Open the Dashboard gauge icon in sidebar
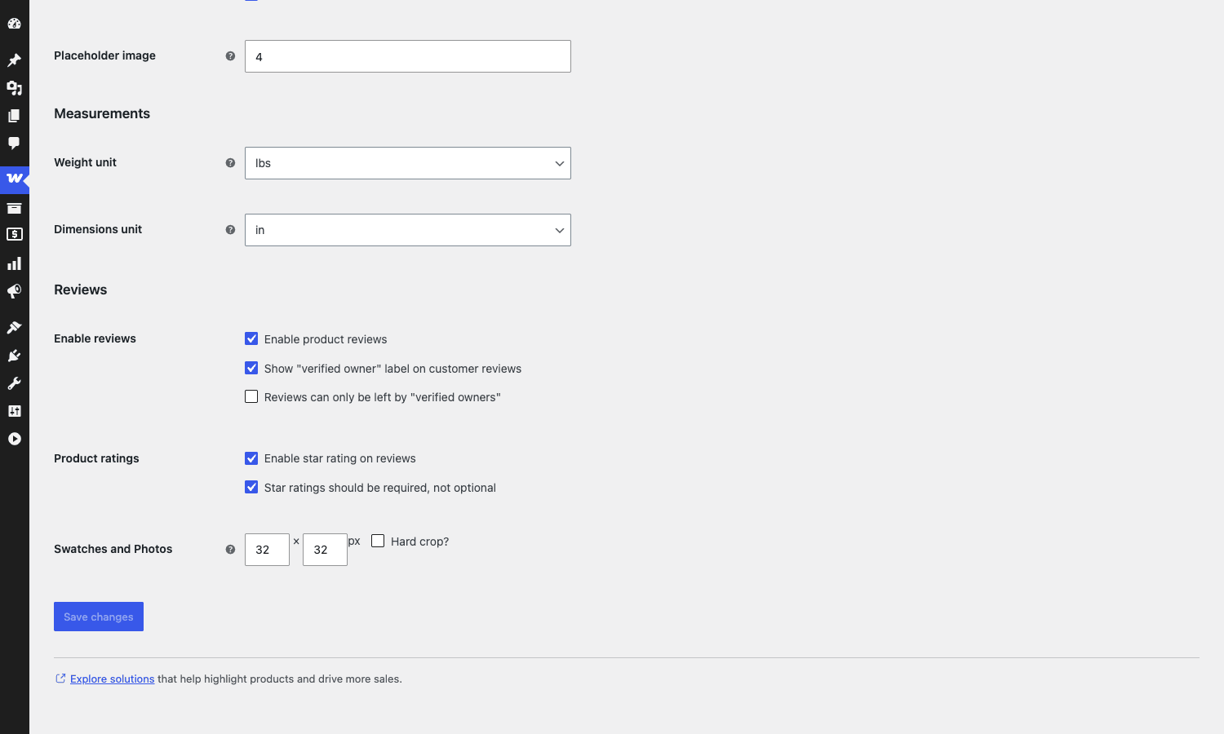 (x=14, y=24)
